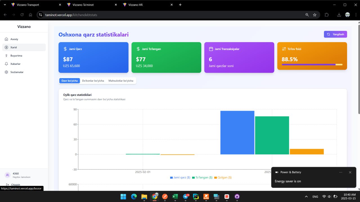360x202 pixels.
Task: Click the To'lov foizi progress bar
Action: pyautogui.click(x=312, y=65)
